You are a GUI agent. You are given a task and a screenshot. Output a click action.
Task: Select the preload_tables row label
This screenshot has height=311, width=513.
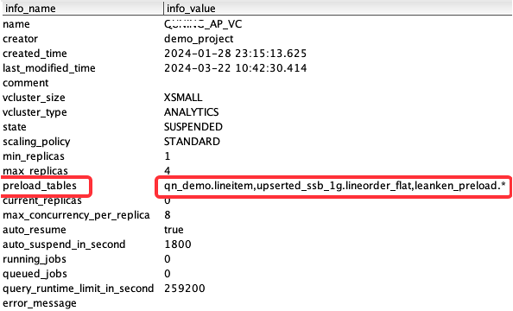(40, 186)
